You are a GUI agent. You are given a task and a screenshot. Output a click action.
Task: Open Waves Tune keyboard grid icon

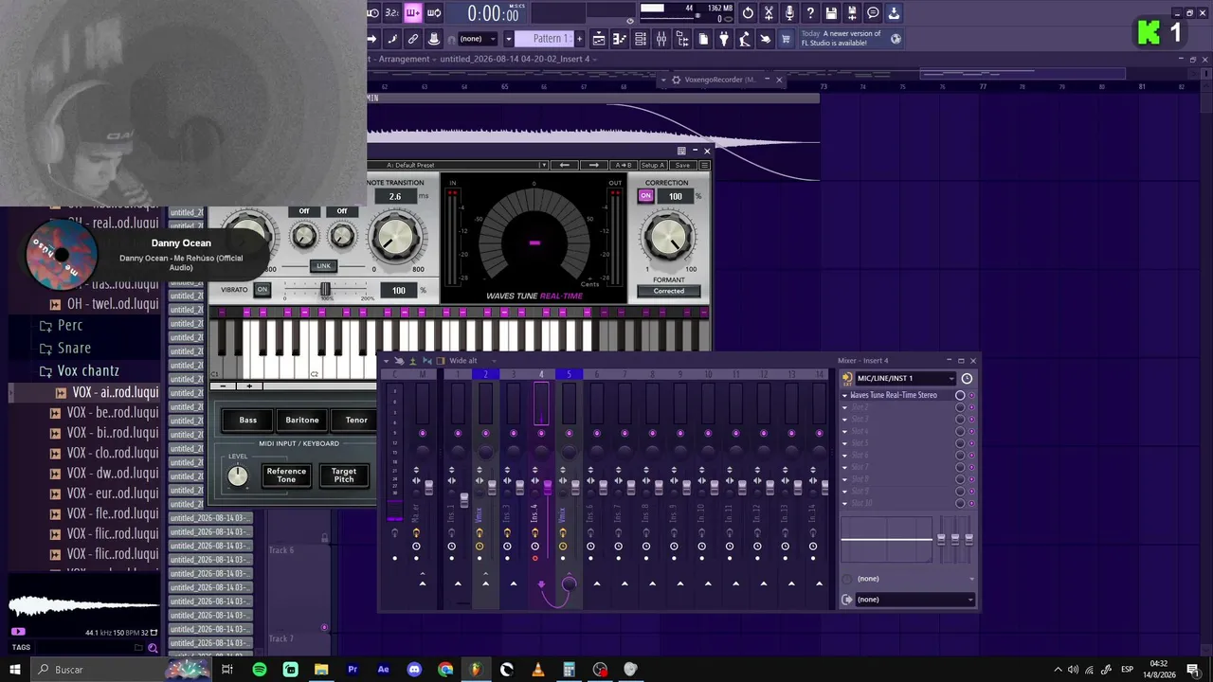pos(681,151)
